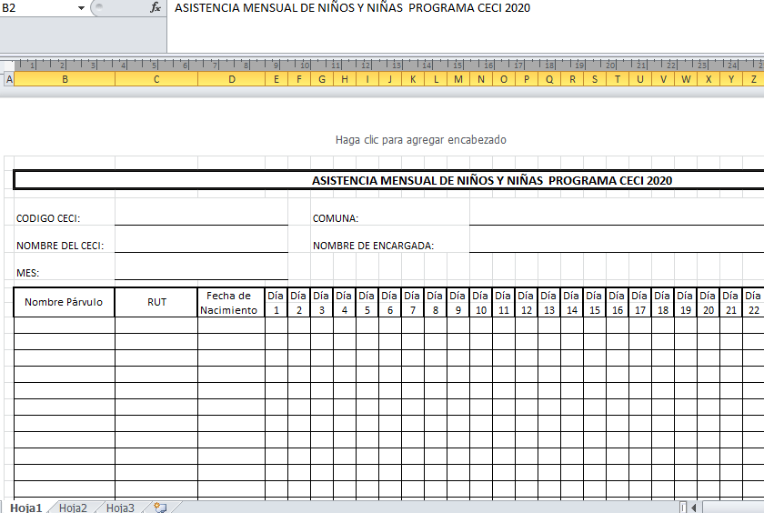This screenshot has height=513, width=764.
Task: Click 'Haga clic para agregar encabezado' area
Action: 420,140
